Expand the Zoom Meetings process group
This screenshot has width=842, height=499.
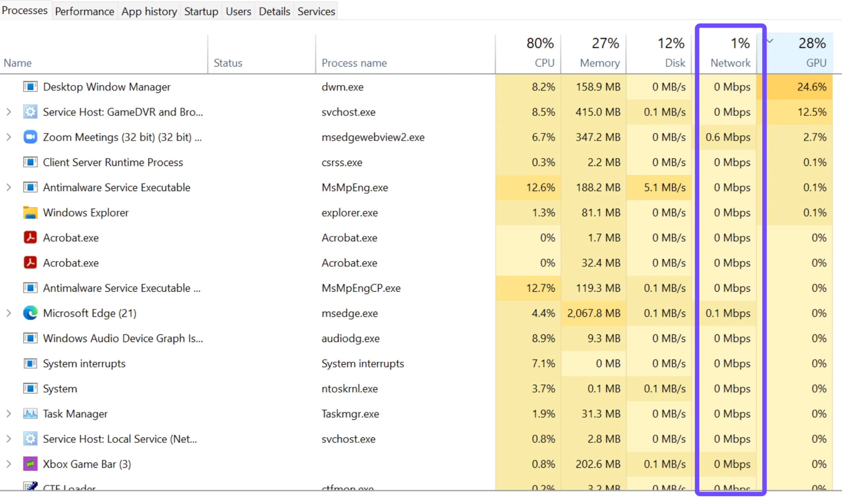coord(9,137)
